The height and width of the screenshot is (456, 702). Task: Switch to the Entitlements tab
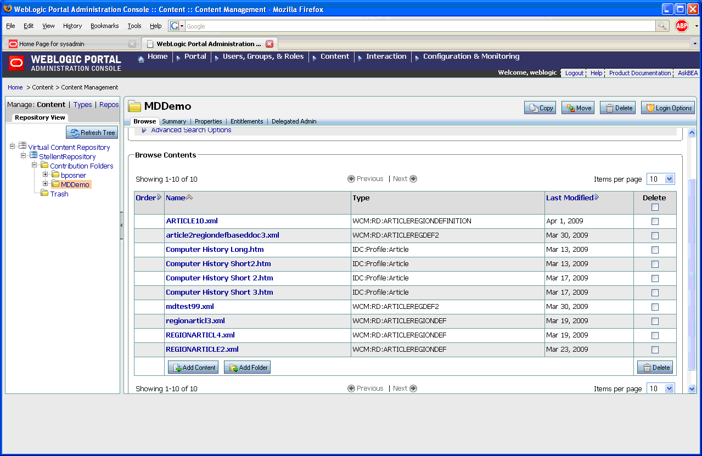pos(247,121)
